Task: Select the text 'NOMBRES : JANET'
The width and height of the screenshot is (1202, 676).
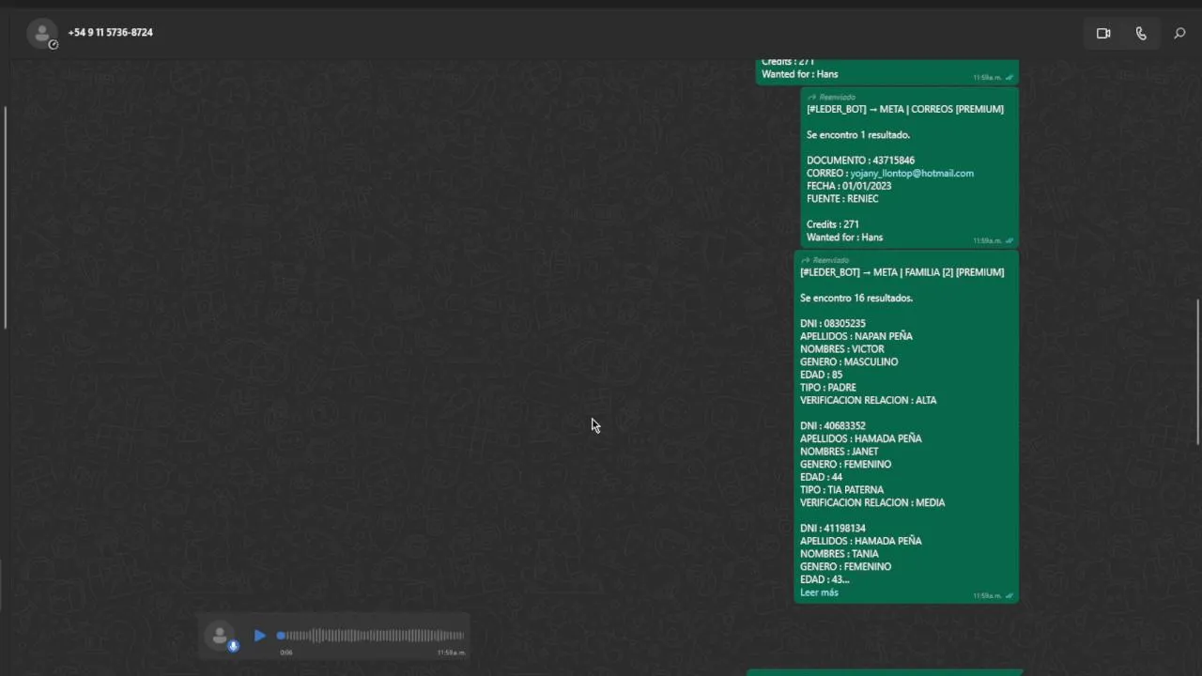Action: [840, 452]
